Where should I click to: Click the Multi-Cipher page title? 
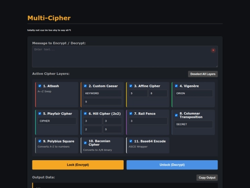pos(49,18)
